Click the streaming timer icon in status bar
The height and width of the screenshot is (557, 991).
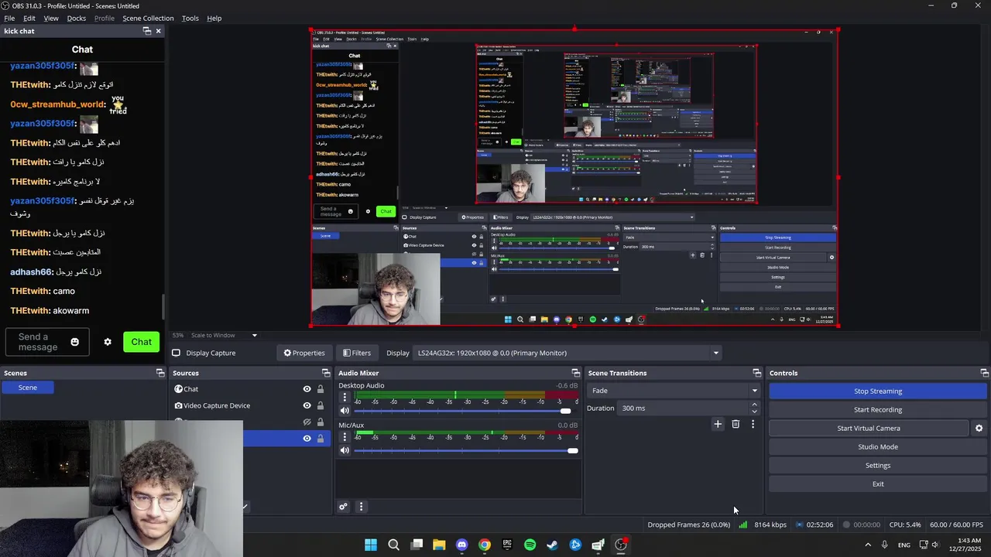click(x=799, y=525)
